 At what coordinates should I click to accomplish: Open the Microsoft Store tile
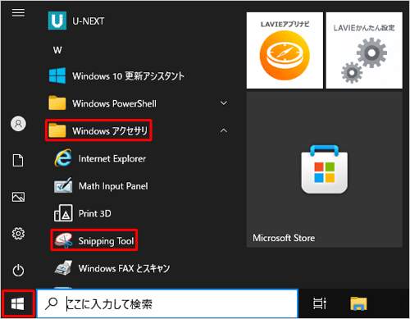[325, 170]
